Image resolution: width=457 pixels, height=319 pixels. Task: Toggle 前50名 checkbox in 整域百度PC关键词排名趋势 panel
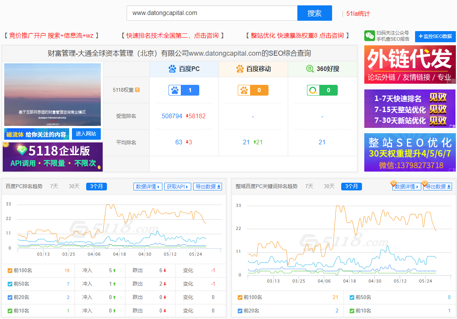[352, 298]
